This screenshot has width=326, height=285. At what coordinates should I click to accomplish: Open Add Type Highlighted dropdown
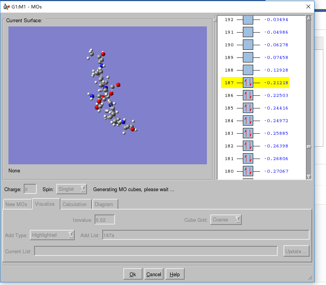(x=52, y=235)
